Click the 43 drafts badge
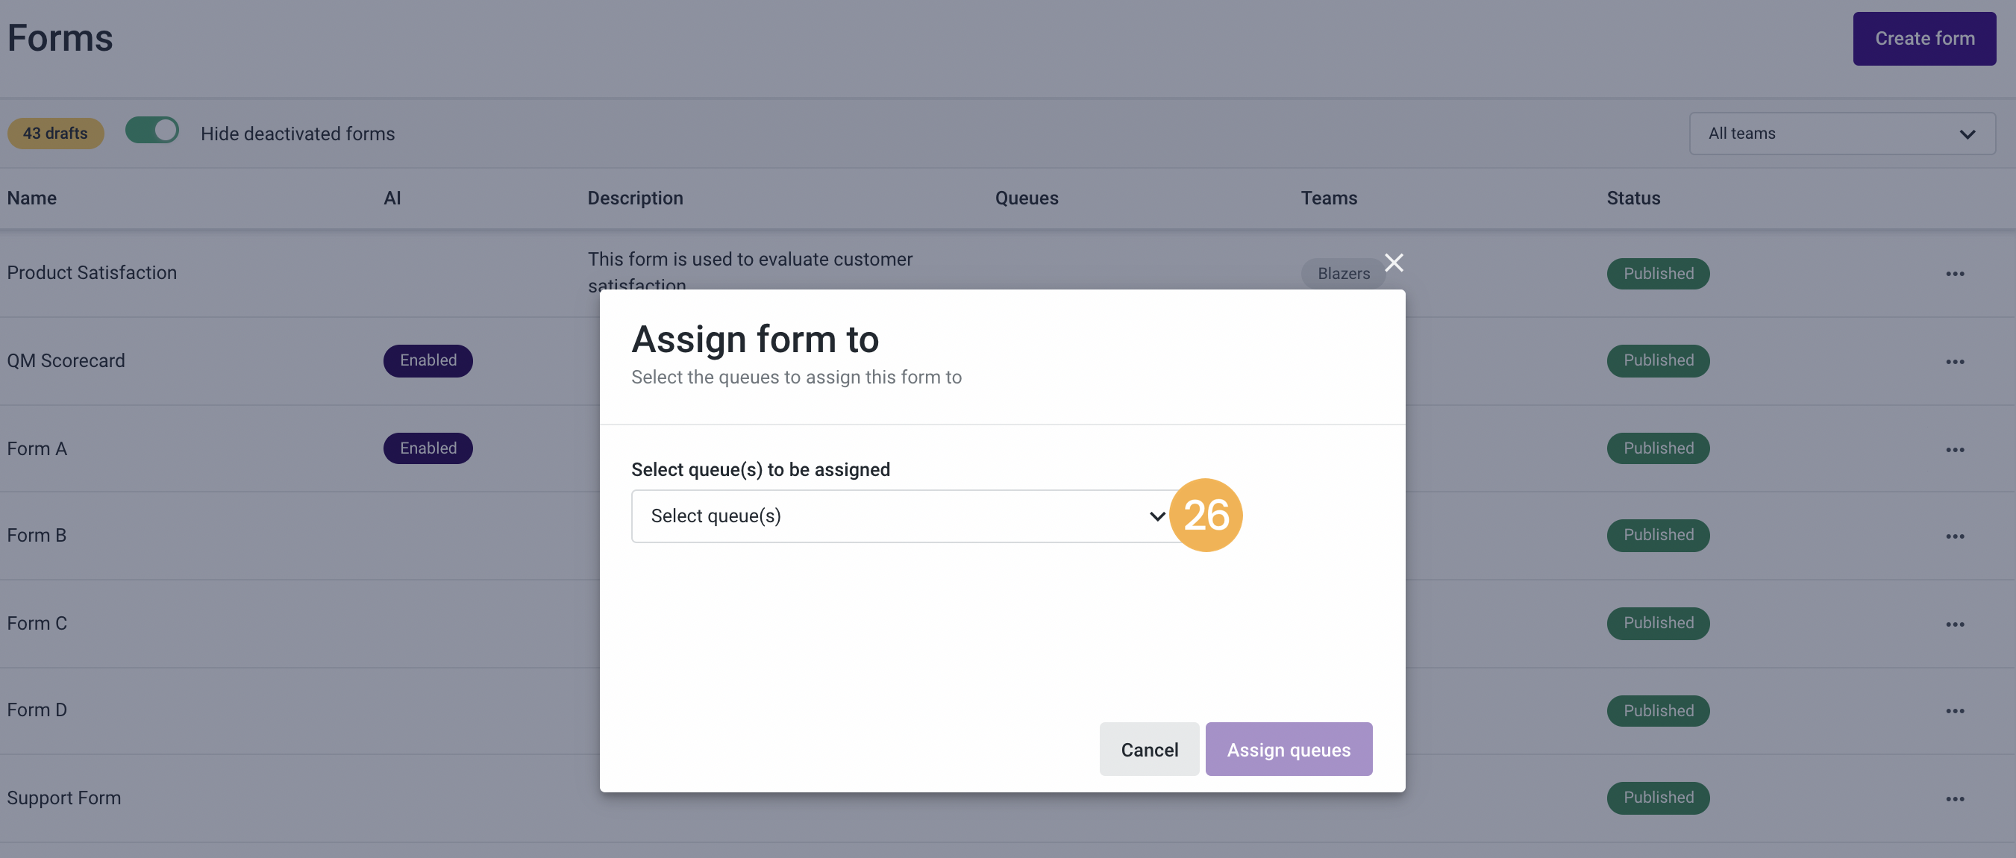Screen dimensions: 2016x858 [x=54, y=132]
